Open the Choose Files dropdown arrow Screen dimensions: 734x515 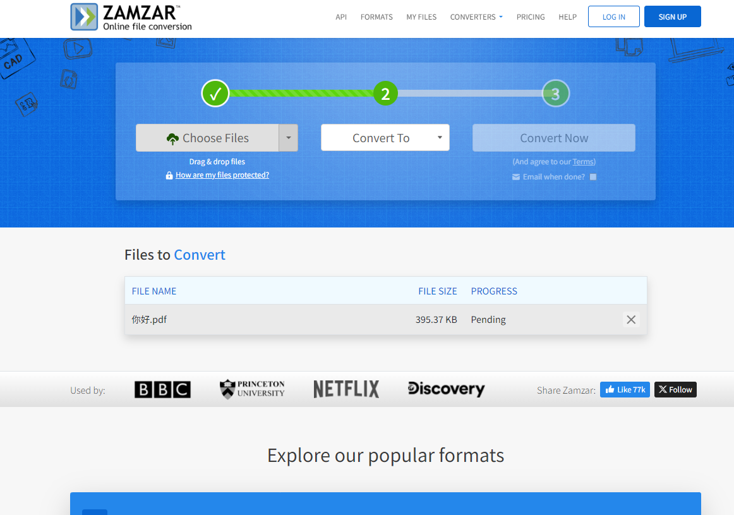tap(288, 138)
